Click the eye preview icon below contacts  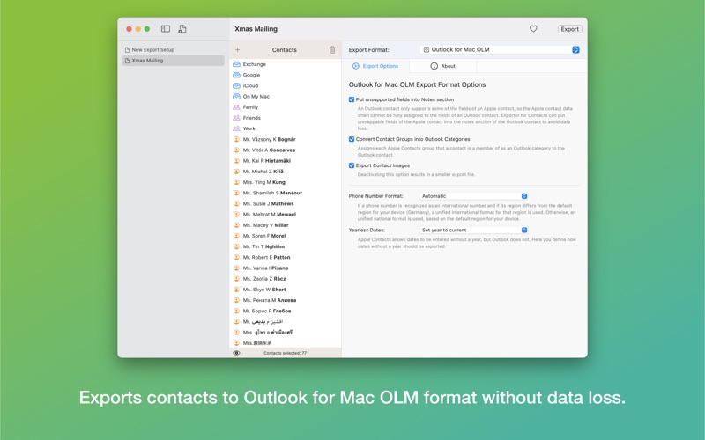click(x=236, y=353)
